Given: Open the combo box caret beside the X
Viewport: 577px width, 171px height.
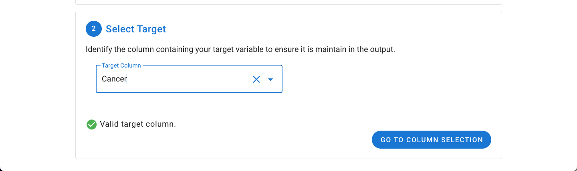Looking at the screenshot, I should [270, 80].
